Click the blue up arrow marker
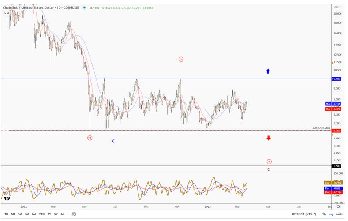Viewport: 348px width, 221px height. point(268,71)
